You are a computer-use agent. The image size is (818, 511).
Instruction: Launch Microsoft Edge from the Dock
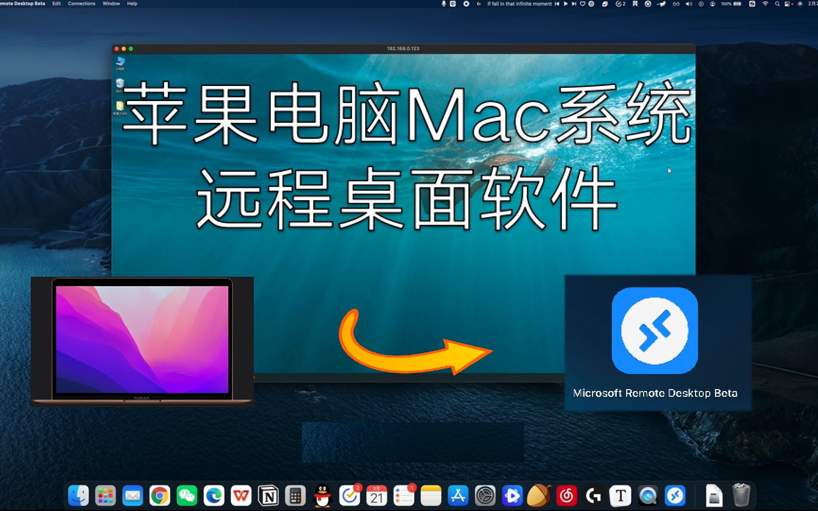click(214, 495)
